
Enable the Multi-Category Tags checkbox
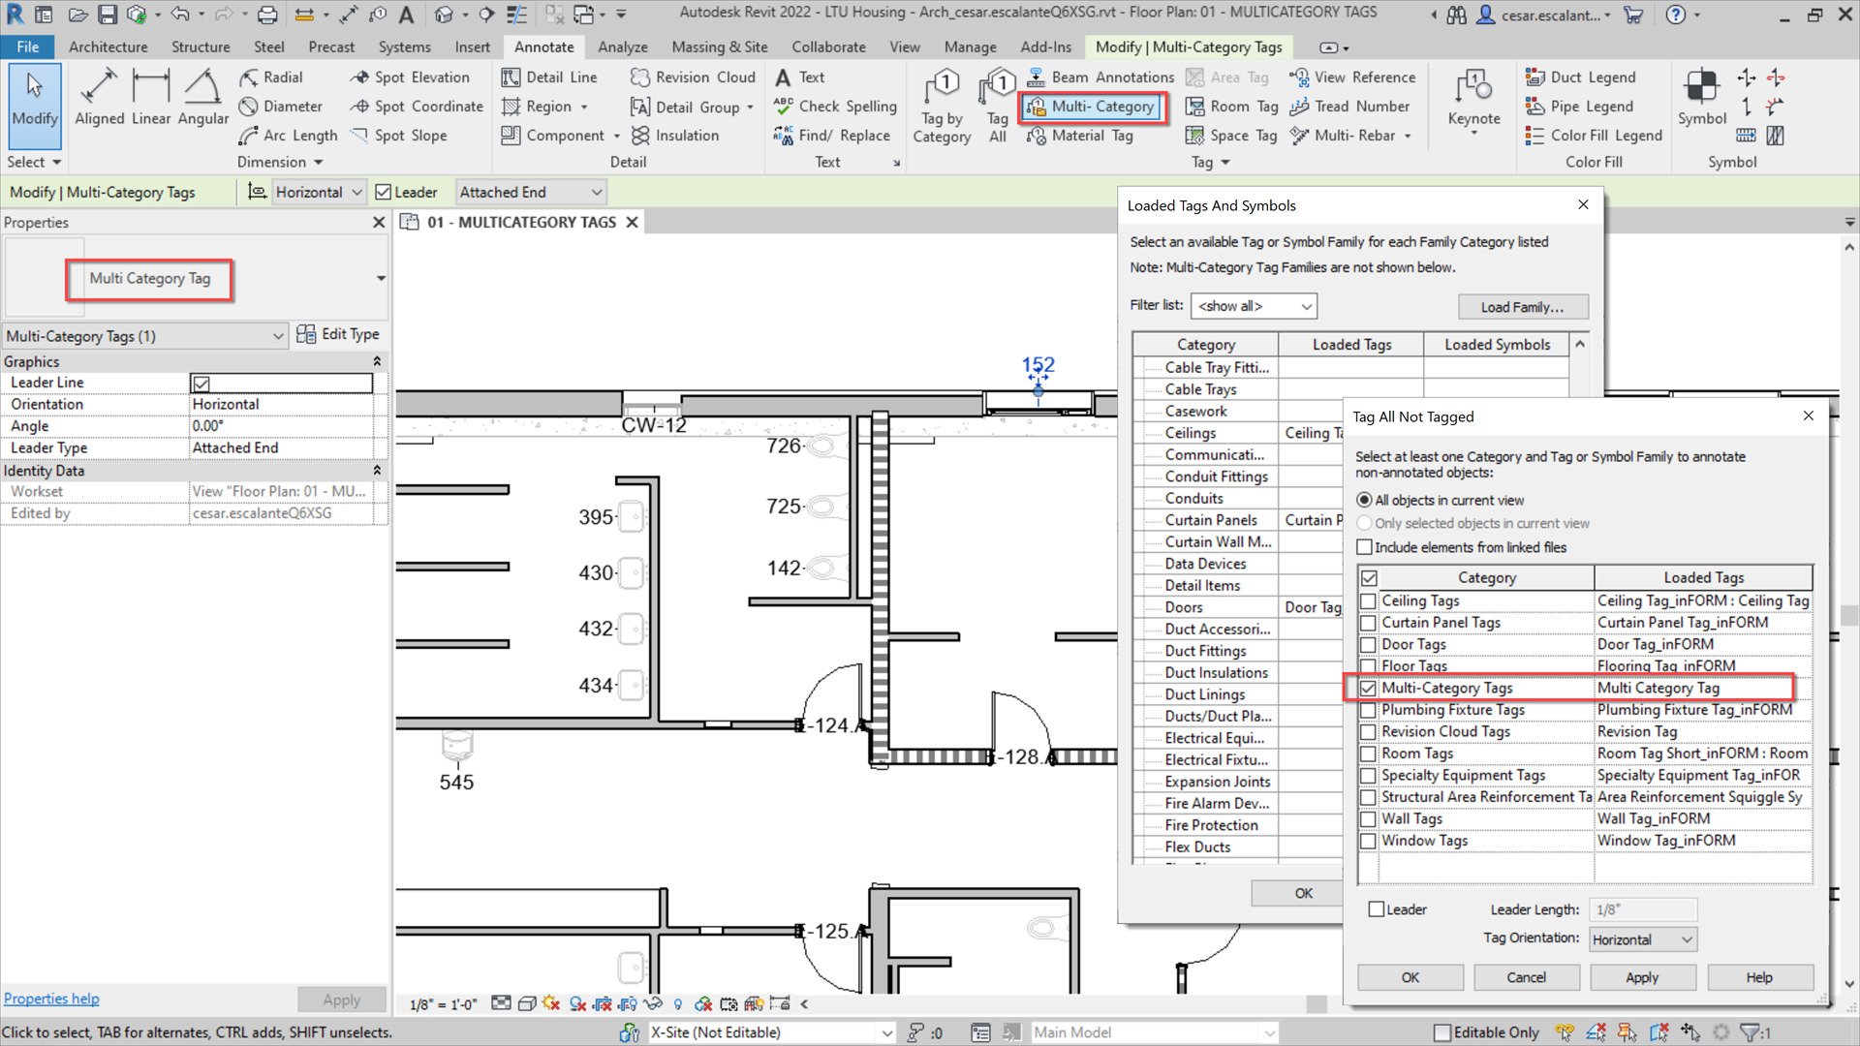1367,688
